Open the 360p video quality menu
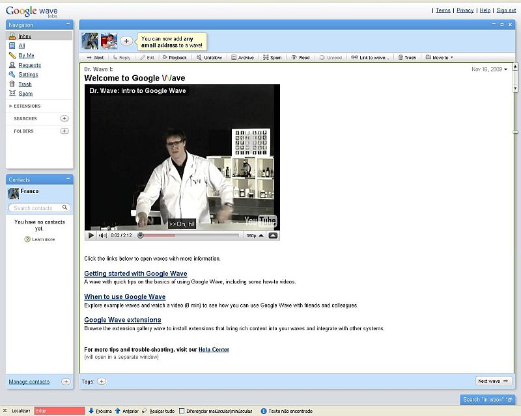 pos(253,235)
